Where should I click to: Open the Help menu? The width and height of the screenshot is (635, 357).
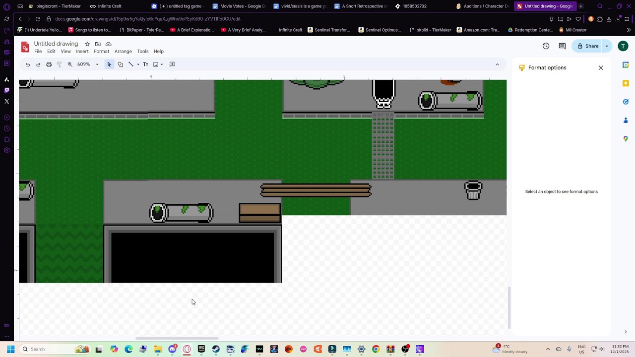pyautogui.click(x=159, y=52)
